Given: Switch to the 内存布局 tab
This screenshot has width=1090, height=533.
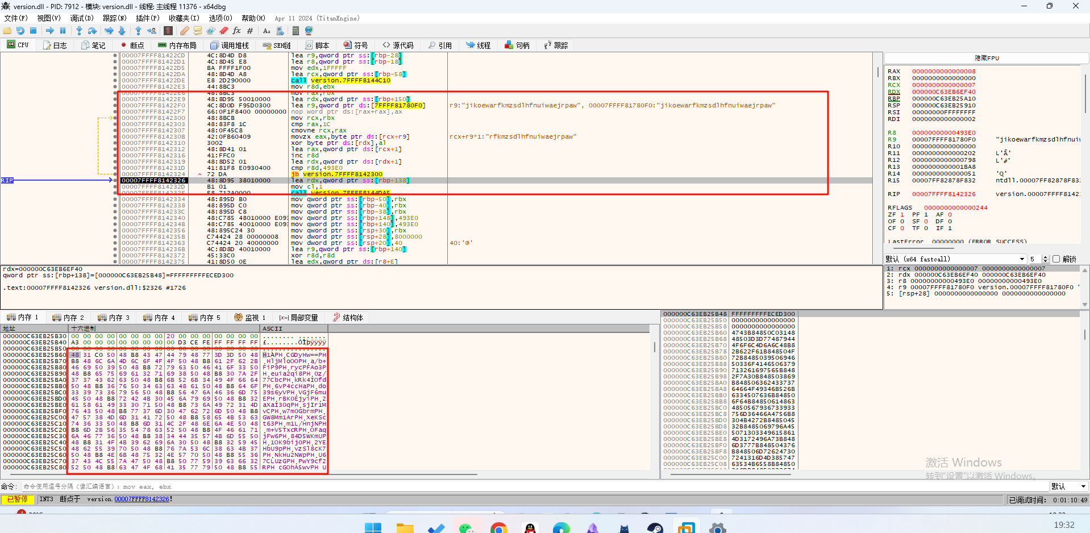Looking at the screenshot, I should pyautogui.click(x=177, y=45).
